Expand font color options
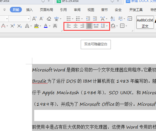This screenshot has width=156, height=131. click(50, 26)
